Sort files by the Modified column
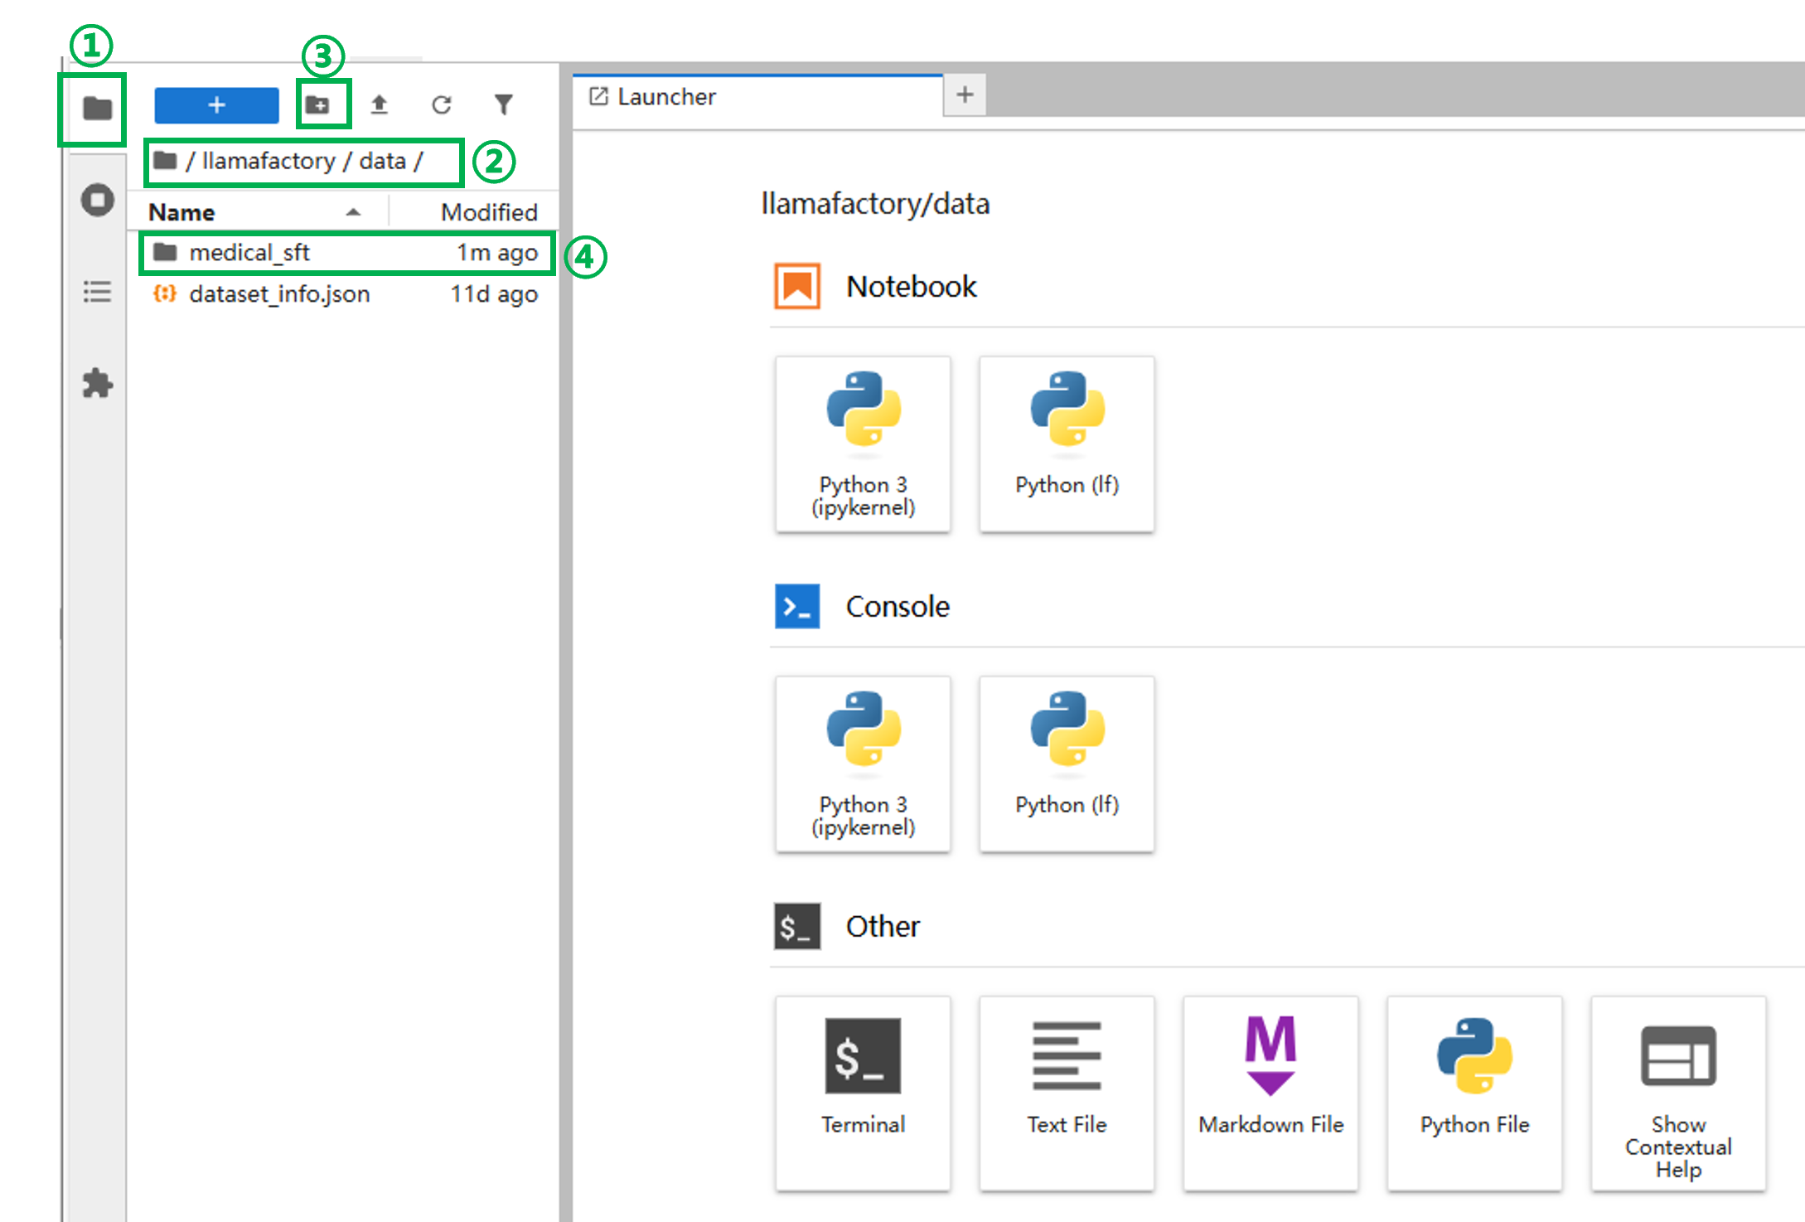The width and height of the screenshot is (1805, 1222). 488,212
